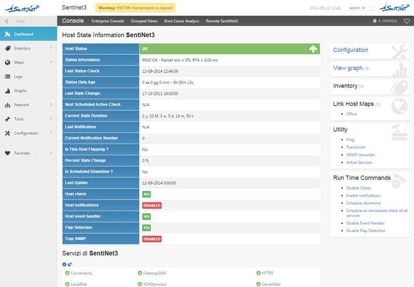This screenshot has height=287, width=414.
Task: Click the CONSOLE breadcrumb link
Action: [390, 21]
